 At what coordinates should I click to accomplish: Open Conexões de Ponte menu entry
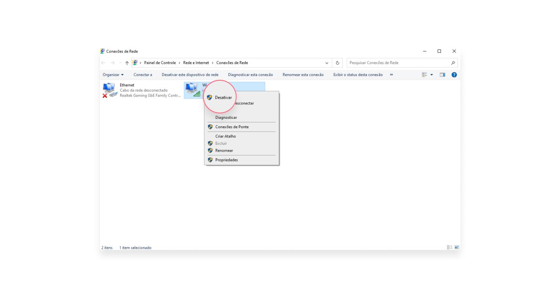point(232,127)
